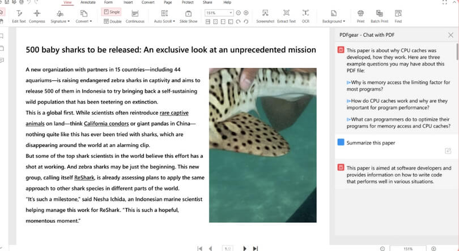Switch to Single page view
This screenshot has width=459, height=251.
coord(112,12)
